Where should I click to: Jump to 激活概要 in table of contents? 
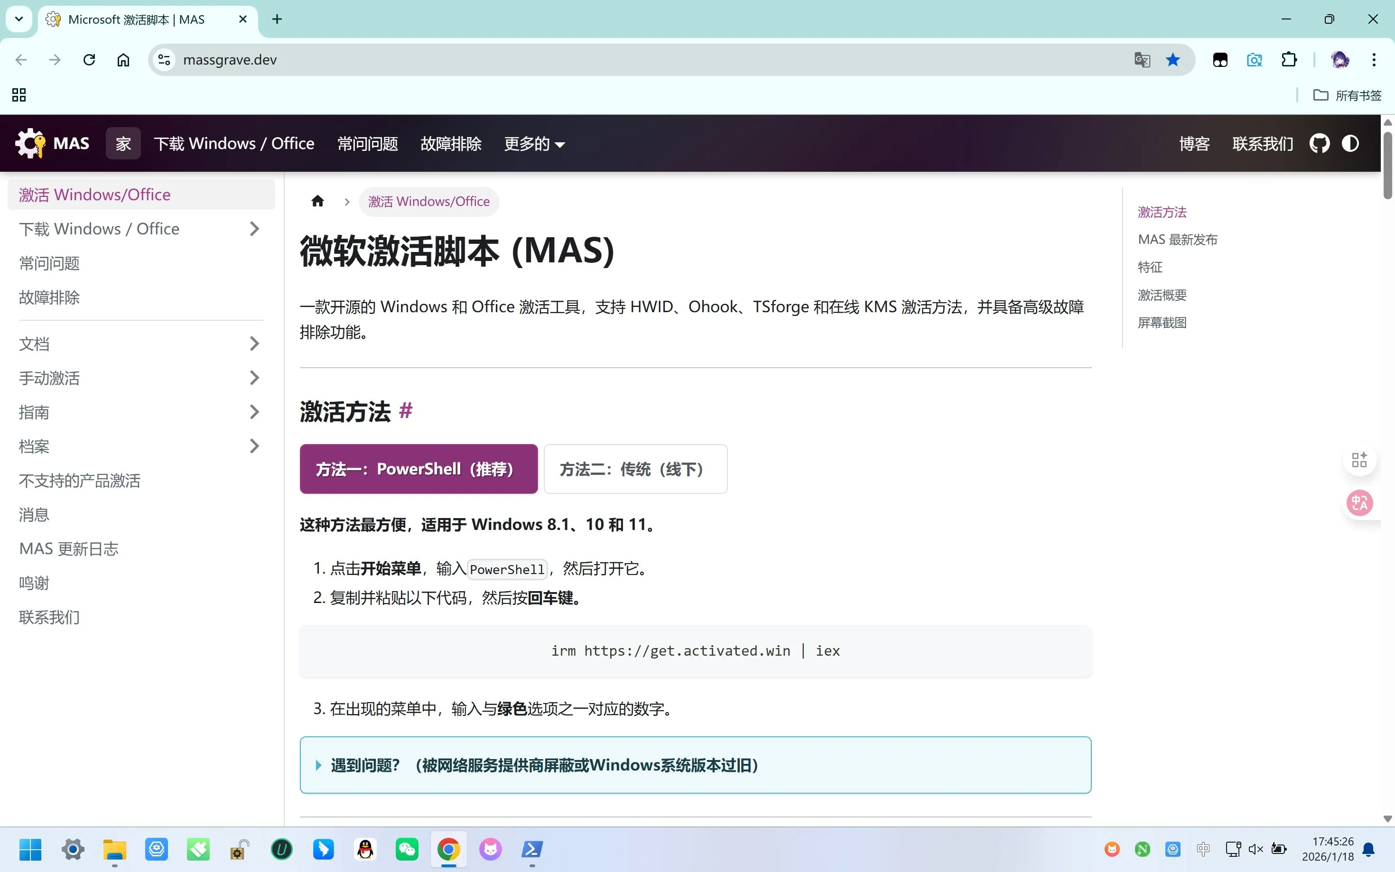pyautogui.click(x=1162, y=295)
